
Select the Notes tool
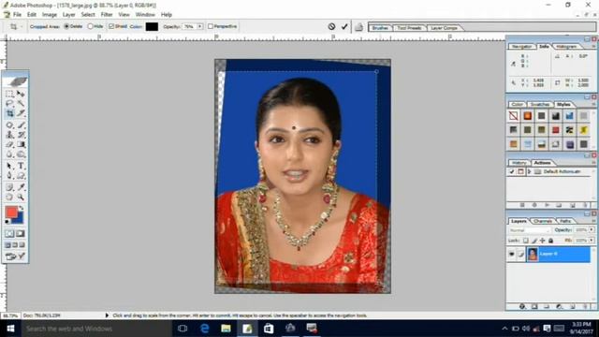(9, 187)
